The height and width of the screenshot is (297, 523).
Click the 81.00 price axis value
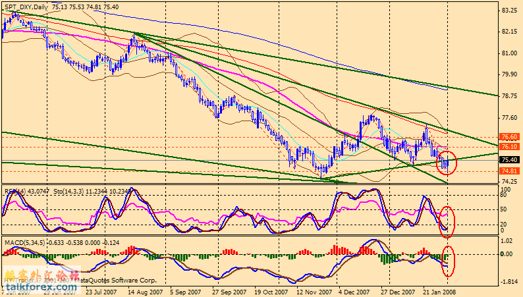click(x=509, y=53)
